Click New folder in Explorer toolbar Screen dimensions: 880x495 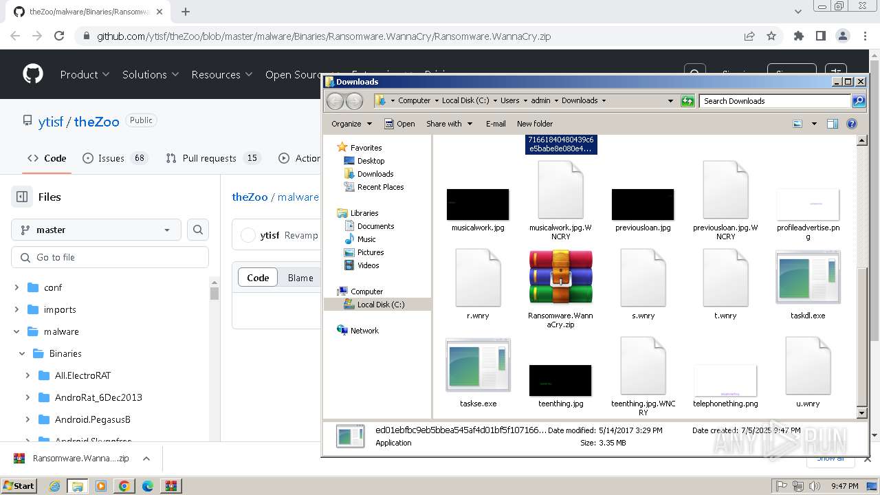(x=535, y=124)
